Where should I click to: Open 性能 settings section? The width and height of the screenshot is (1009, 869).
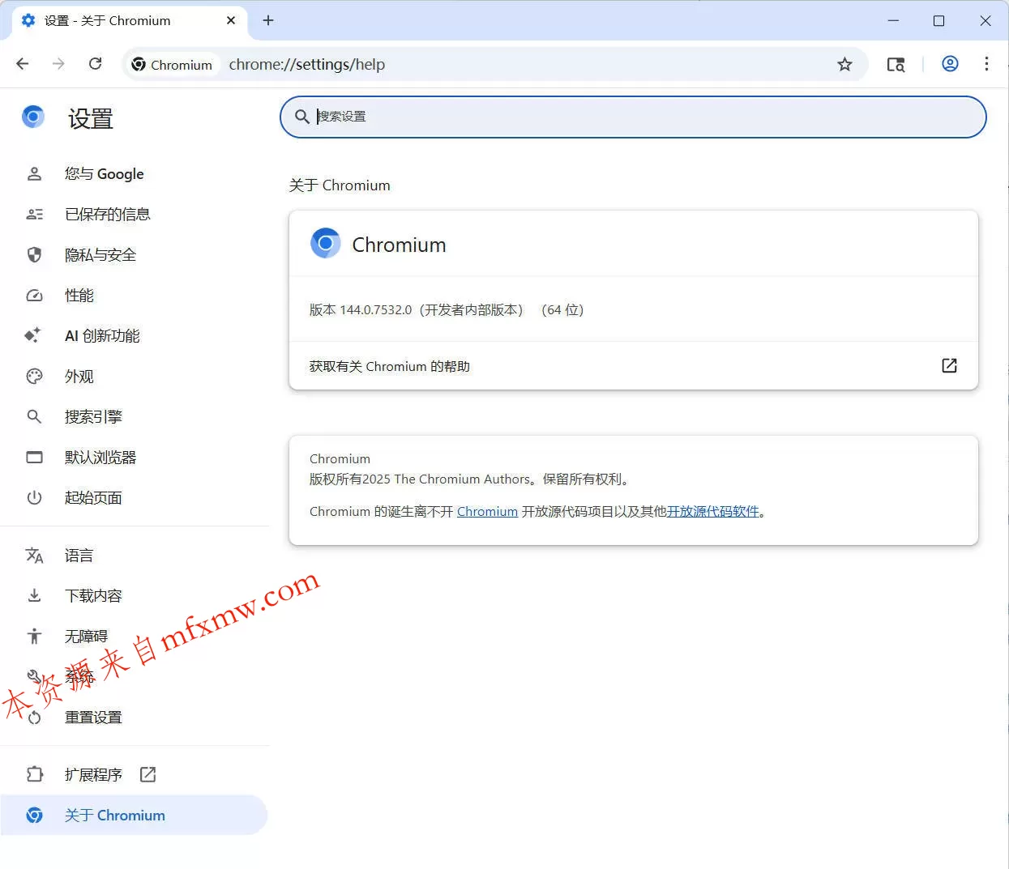point(134,296)
